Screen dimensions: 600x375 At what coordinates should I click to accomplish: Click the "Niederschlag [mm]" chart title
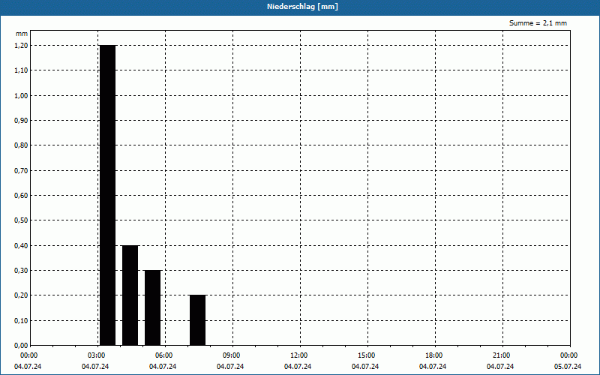(300, 7)
